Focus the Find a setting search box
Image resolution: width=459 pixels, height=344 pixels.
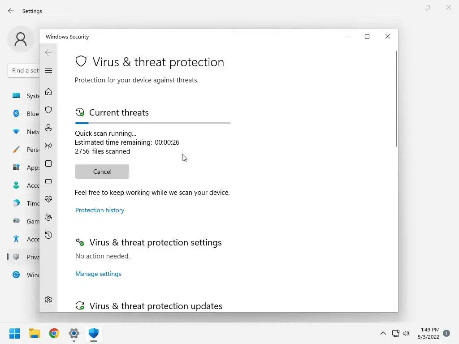click(23, 70)
